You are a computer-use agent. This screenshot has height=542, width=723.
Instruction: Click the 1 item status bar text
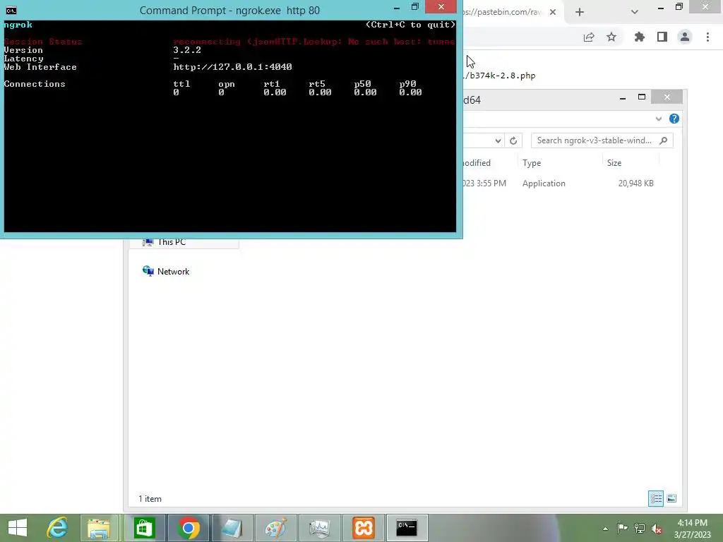tap(150, 499)
